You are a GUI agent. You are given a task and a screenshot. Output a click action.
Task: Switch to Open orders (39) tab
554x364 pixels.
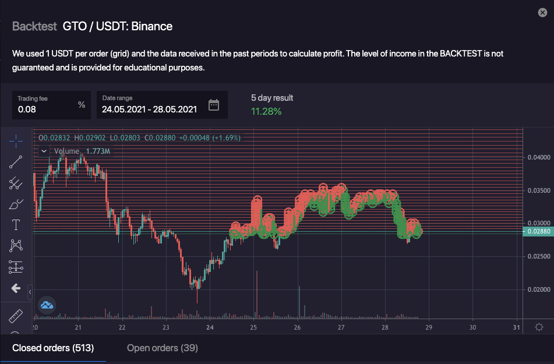(163, 348)
